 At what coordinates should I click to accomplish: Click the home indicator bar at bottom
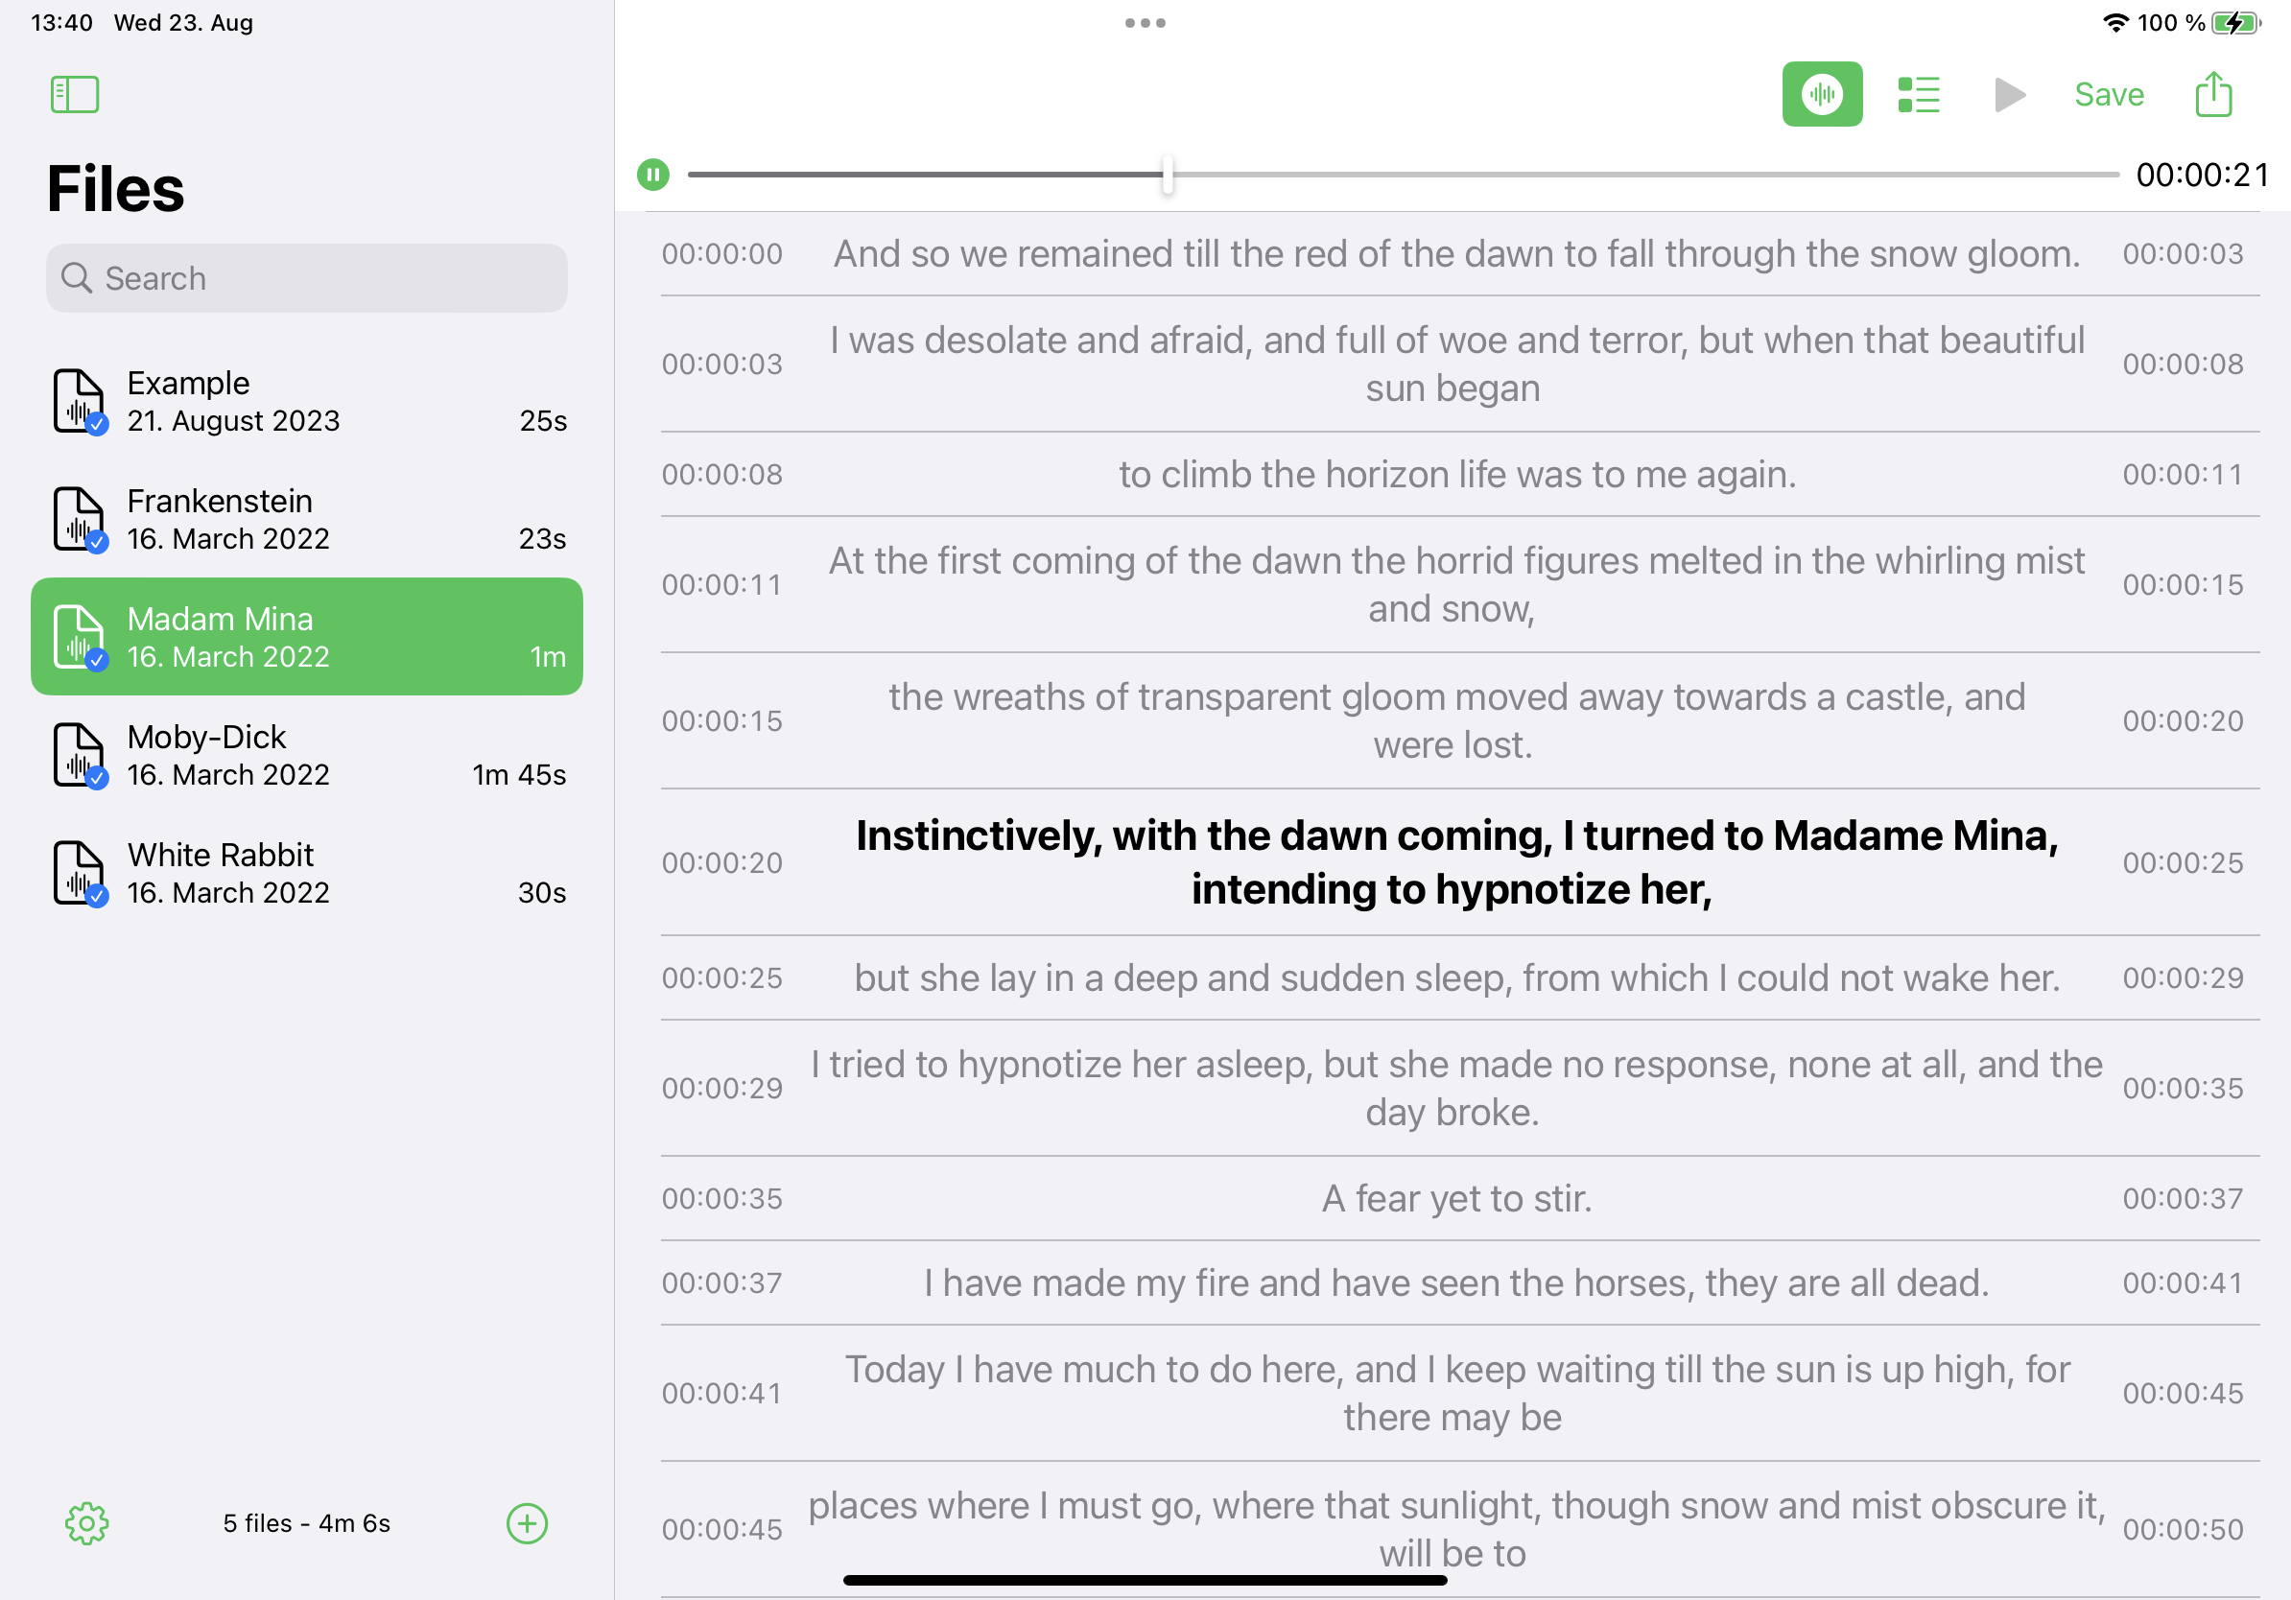coord(1145,1580)
